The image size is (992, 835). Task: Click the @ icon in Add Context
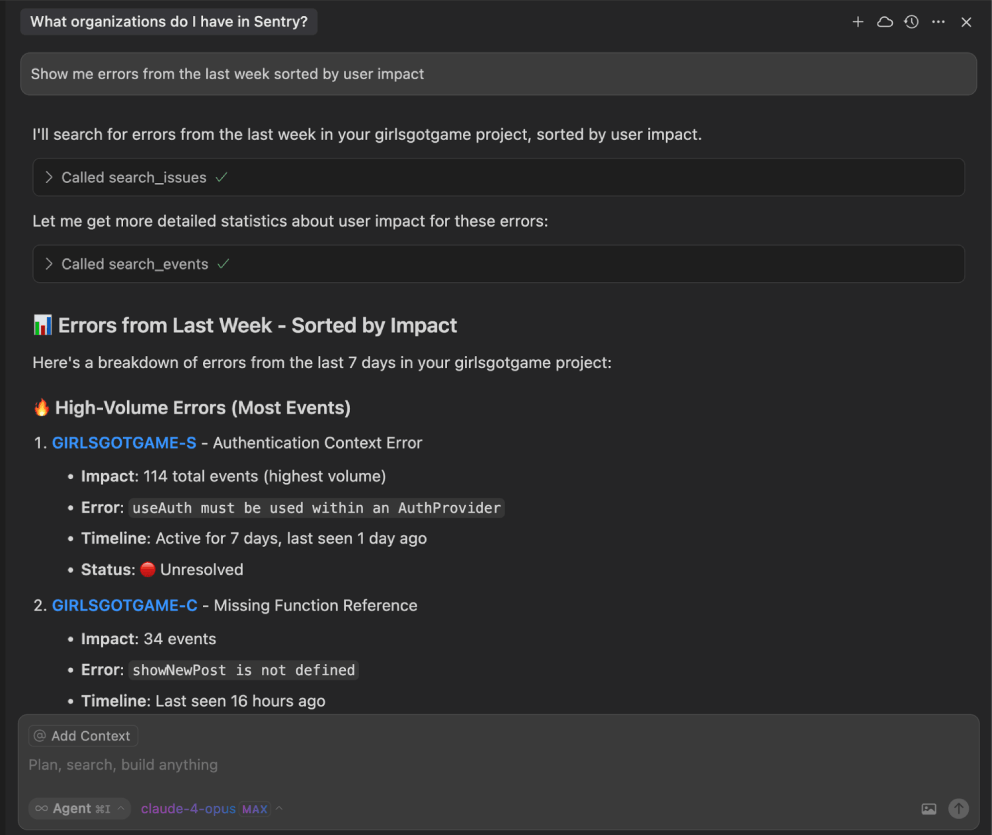pos(40,735)
